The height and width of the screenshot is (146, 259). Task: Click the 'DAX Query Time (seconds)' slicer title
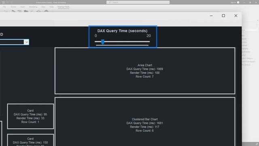click(122, 31)
